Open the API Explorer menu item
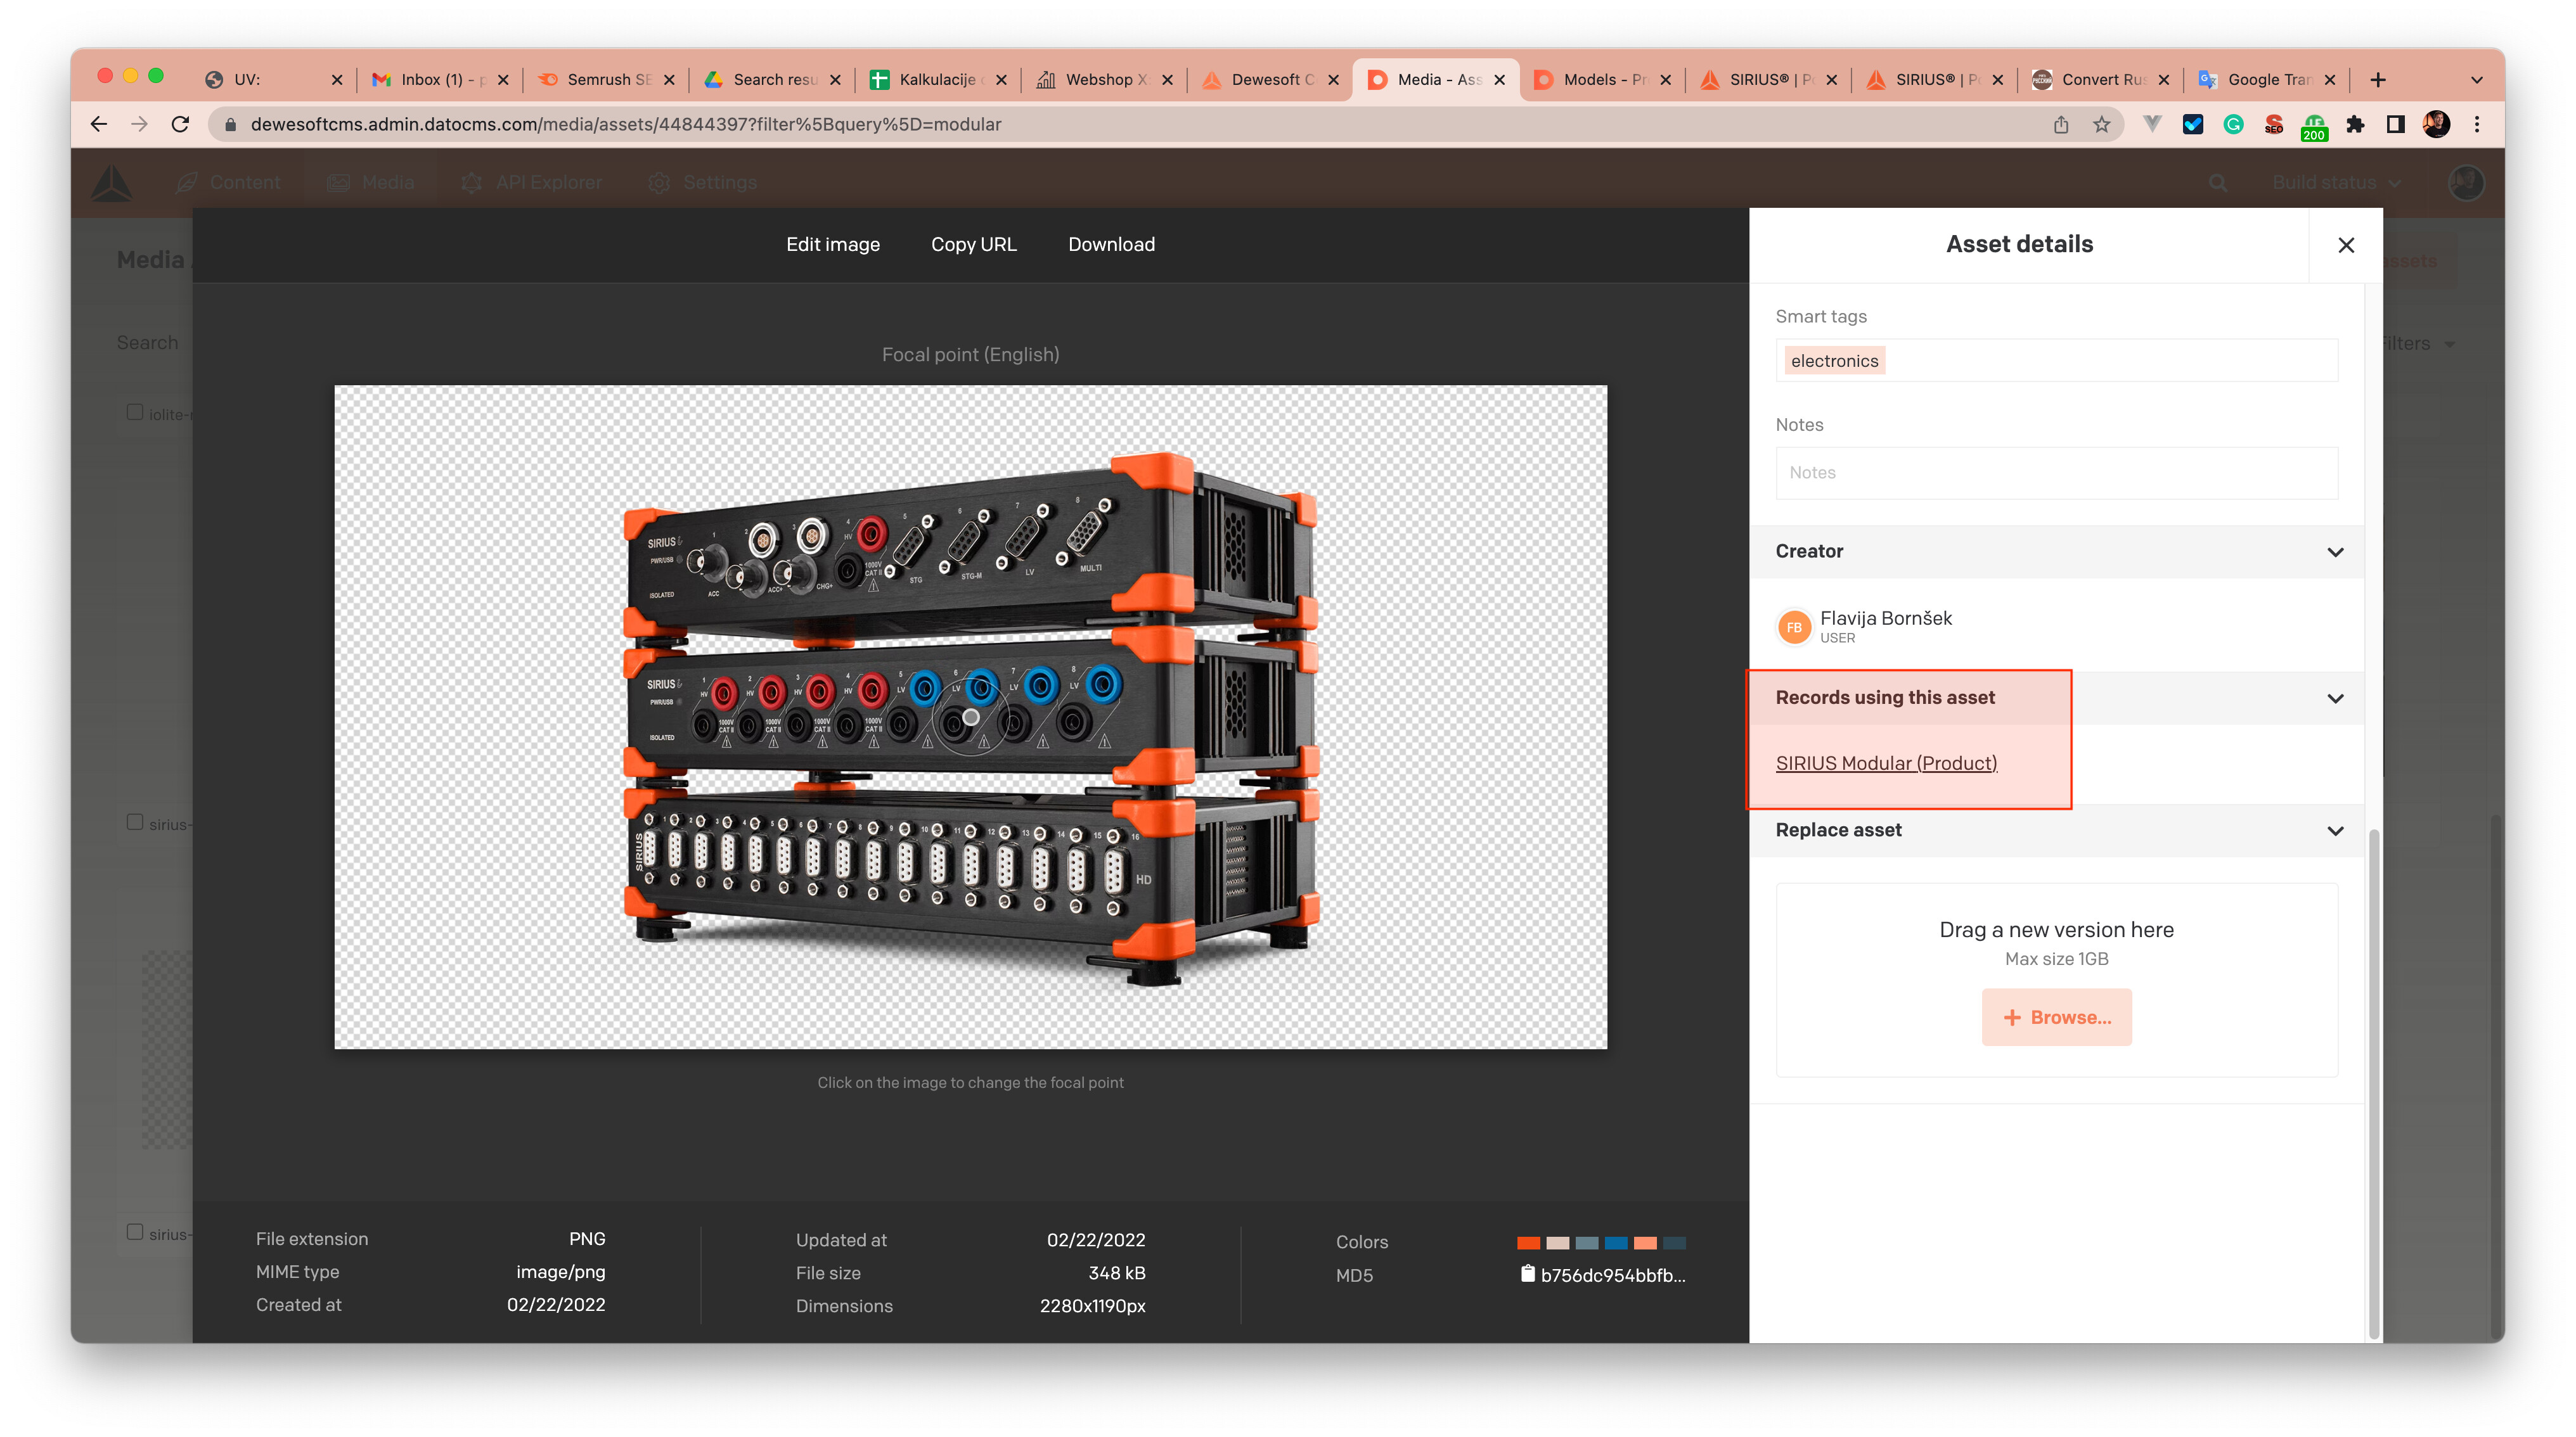Viewport: 2576px width, 1437px height. [x=531, y=183]
